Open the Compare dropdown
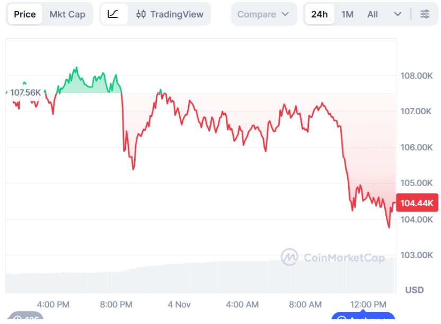The width and height of the screenshot is (441, 324). click(260, 14)
